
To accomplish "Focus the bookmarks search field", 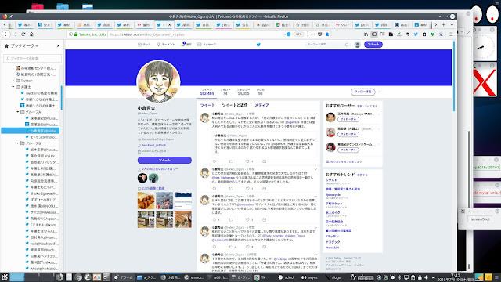I will [x=33, y=58].
